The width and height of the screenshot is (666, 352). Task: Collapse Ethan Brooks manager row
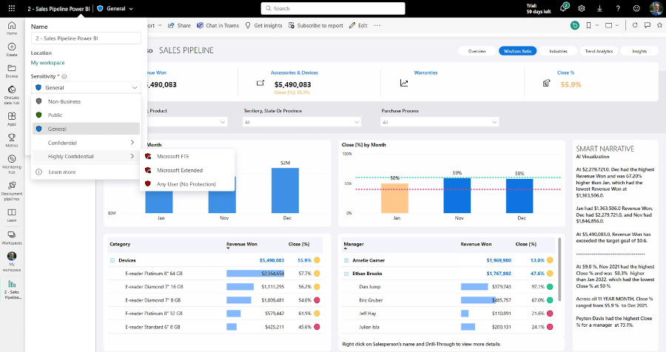click(346, 274)
